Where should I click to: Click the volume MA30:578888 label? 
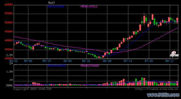click(x=90, y=66)
